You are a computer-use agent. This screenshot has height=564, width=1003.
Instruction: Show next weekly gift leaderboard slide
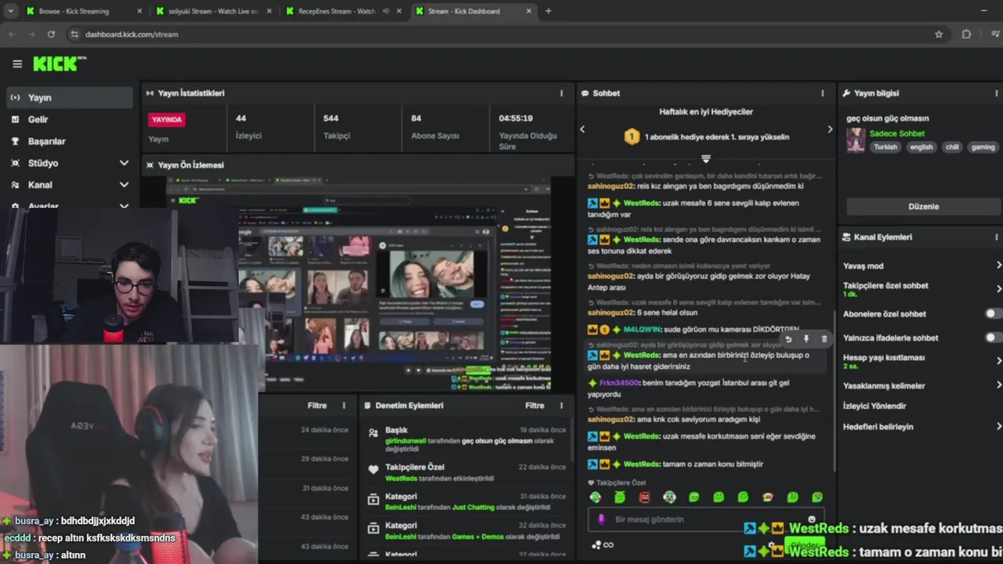click(830, 129)
